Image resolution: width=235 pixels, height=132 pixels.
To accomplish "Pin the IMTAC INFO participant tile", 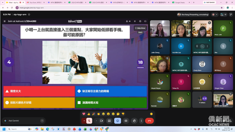I will tap(197, 46).
